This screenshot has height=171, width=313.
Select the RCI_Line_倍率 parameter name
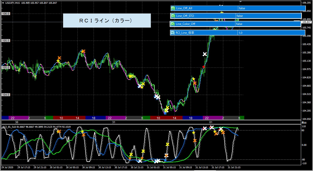tap(185, 33)
